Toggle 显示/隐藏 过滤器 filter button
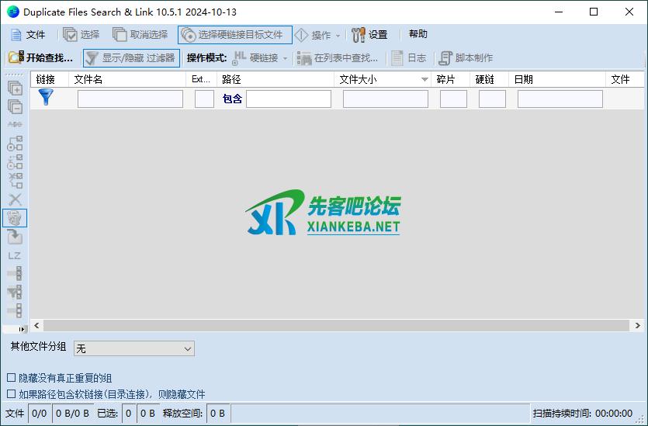648x426 pixels. point(131,58)
